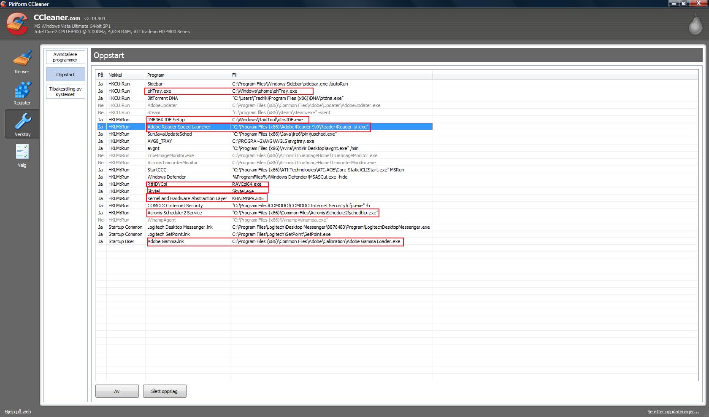This screenshot has width=709, height=417.
Task: Click the Av (disable) button
Action: (x=117, y=391)
